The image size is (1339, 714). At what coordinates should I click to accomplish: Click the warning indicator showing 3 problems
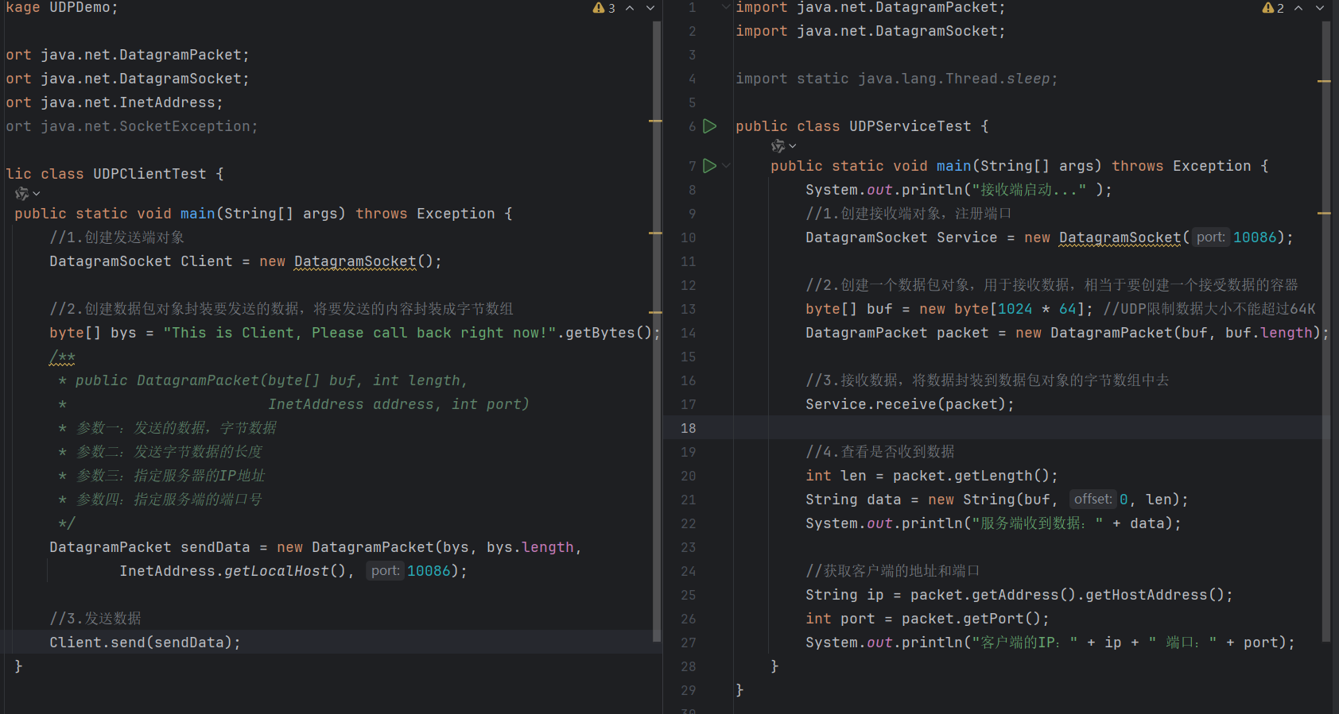(x=604, y=8)
